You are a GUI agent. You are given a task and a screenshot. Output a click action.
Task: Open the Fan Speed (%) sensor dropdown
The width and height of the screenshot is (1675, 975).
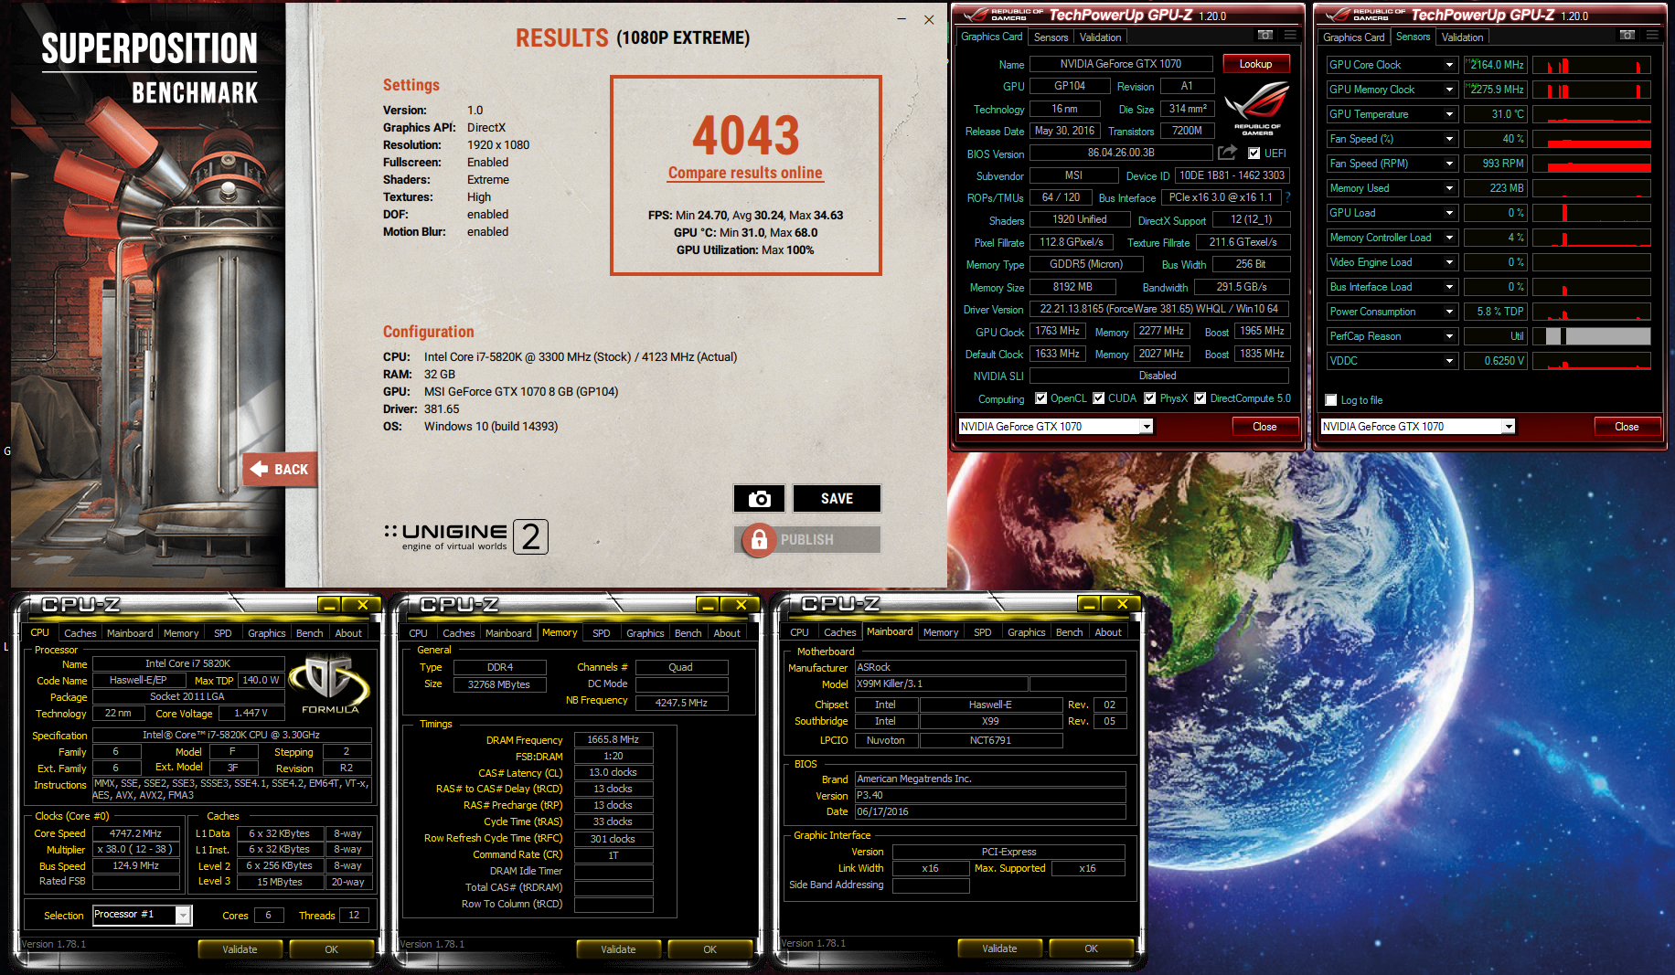1449,139
